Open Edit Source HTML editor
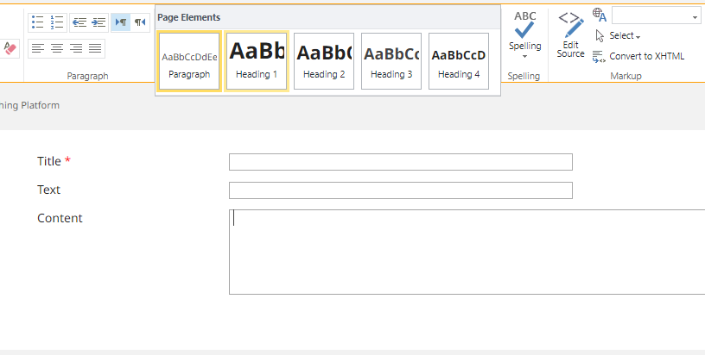Image resolution: width=705 pixels, height=355 pixels. 570,35
